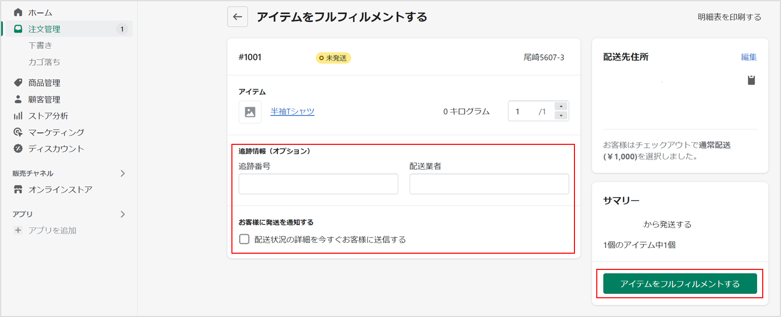Click the green アイテムをフルフィルメントする button
Screen dimensions: 781x317
[680, 284]
